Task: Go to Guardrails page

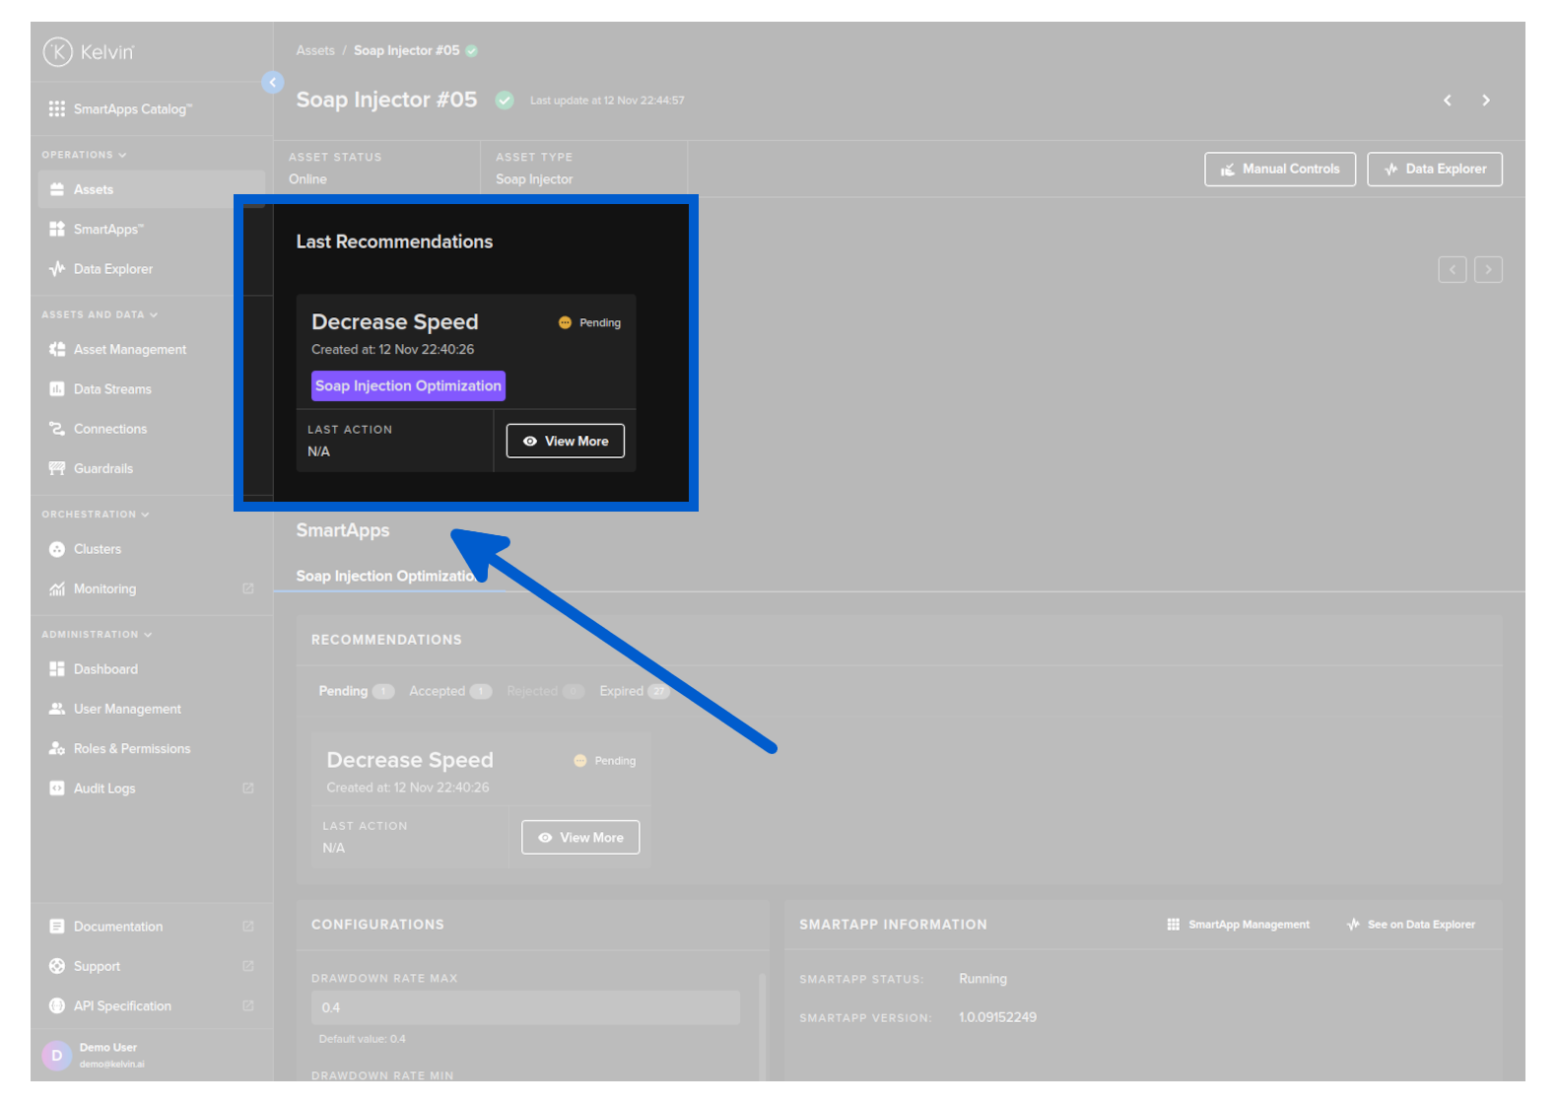Action: 102,469
